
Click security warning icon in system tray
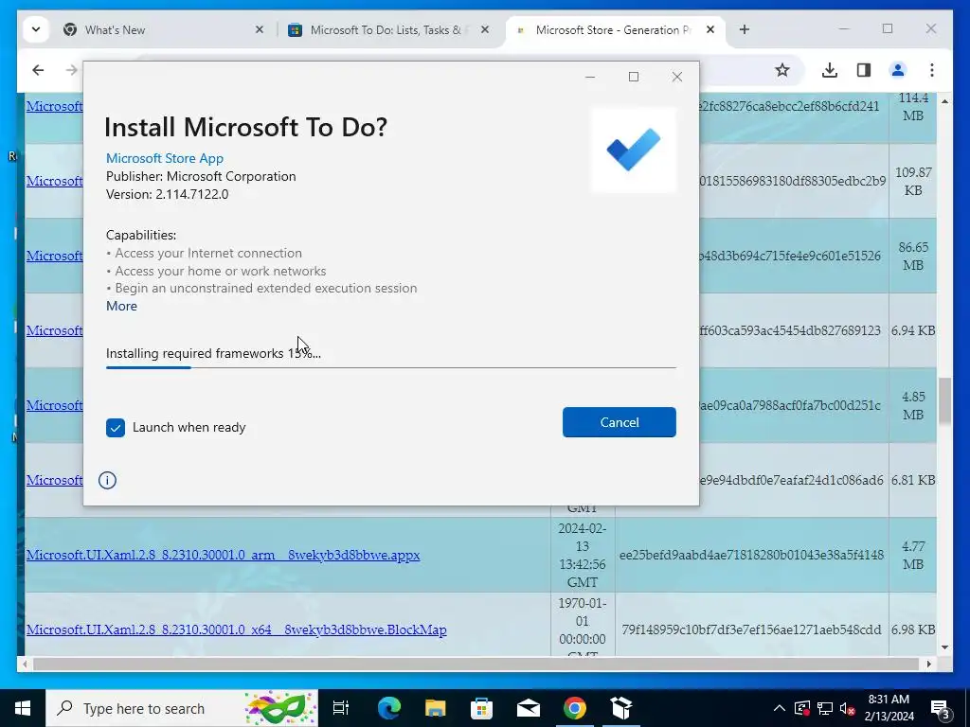[x=802, y=708]
